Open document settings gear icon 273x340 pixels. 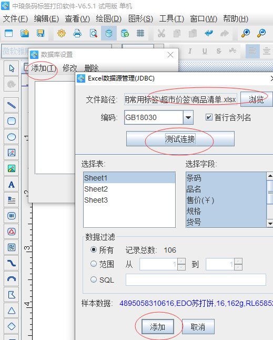tap(62, 33)
